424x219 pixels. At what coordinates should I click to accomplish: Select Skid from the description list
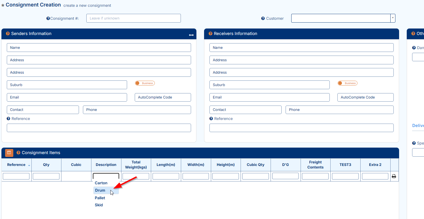coord(99,205)
